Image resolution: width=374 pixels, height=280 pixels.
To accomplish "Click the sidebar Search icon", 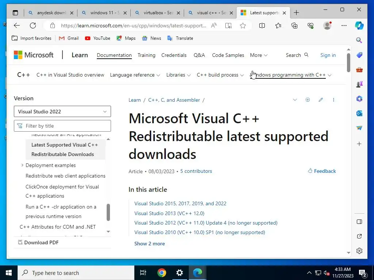I will pyautogui.click(x=359, y=40).
